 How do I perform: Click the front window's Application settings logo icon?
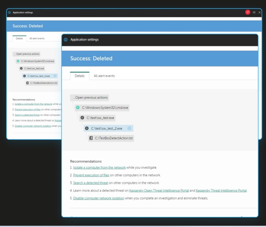66,40
